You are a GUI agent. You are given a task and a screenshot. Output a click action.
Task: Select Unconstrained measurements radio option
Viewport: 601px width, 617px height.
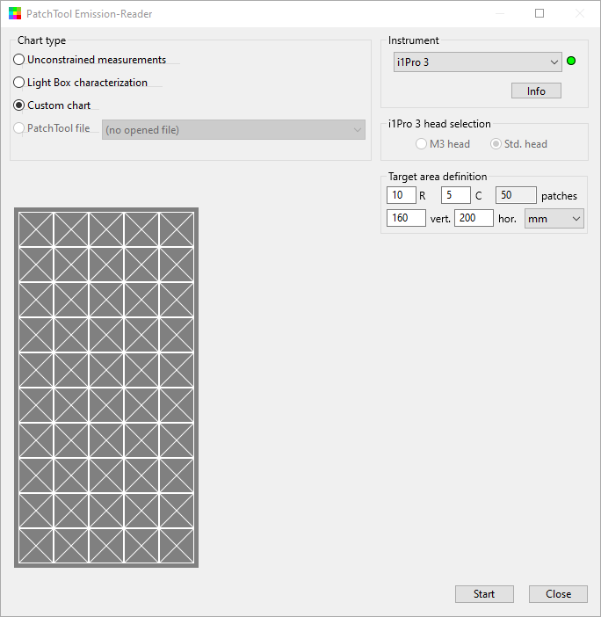coord(19,60)
